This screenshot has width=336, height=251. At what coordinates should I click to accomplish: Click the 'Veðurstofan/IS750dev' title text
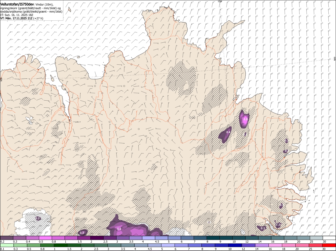pos(17,4)
